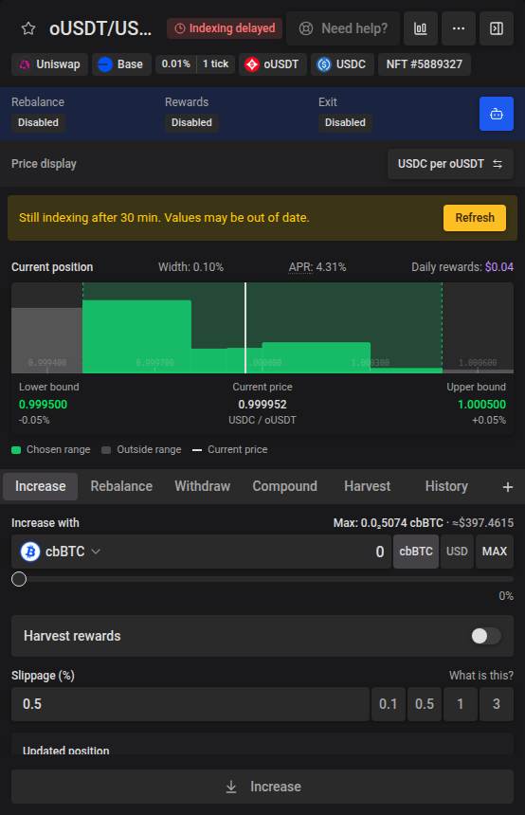Open NFT #5889327 link
The height and width of the screenshot is (815, 525).
425,64
